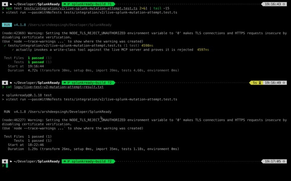Click the 'npm' command word in the first prompt
Image resolution: width=291 pixels, height=181 pixels.
[x=9, y=8]
